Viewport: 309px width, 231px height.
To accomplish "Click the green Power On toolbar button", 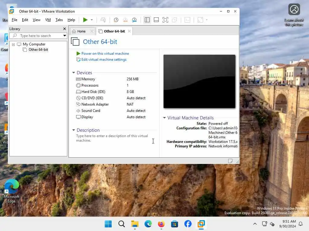I will 85,20.
